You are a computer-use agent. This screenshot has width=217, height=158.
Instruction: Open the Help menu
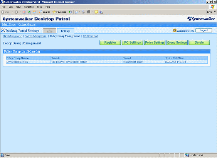pyautogui.click(x=48, y=7)
